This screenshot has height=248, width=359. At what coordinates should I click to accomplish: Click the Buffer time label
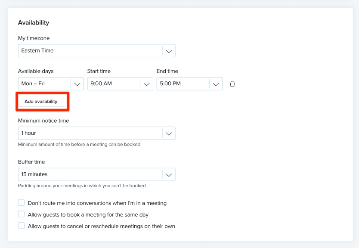[31, 161]
